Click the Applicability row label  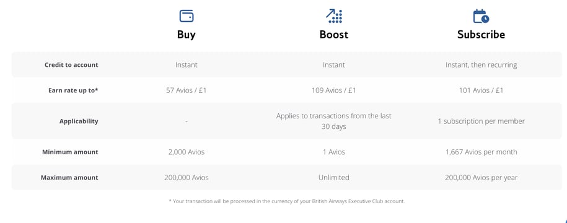click(79, 121)
